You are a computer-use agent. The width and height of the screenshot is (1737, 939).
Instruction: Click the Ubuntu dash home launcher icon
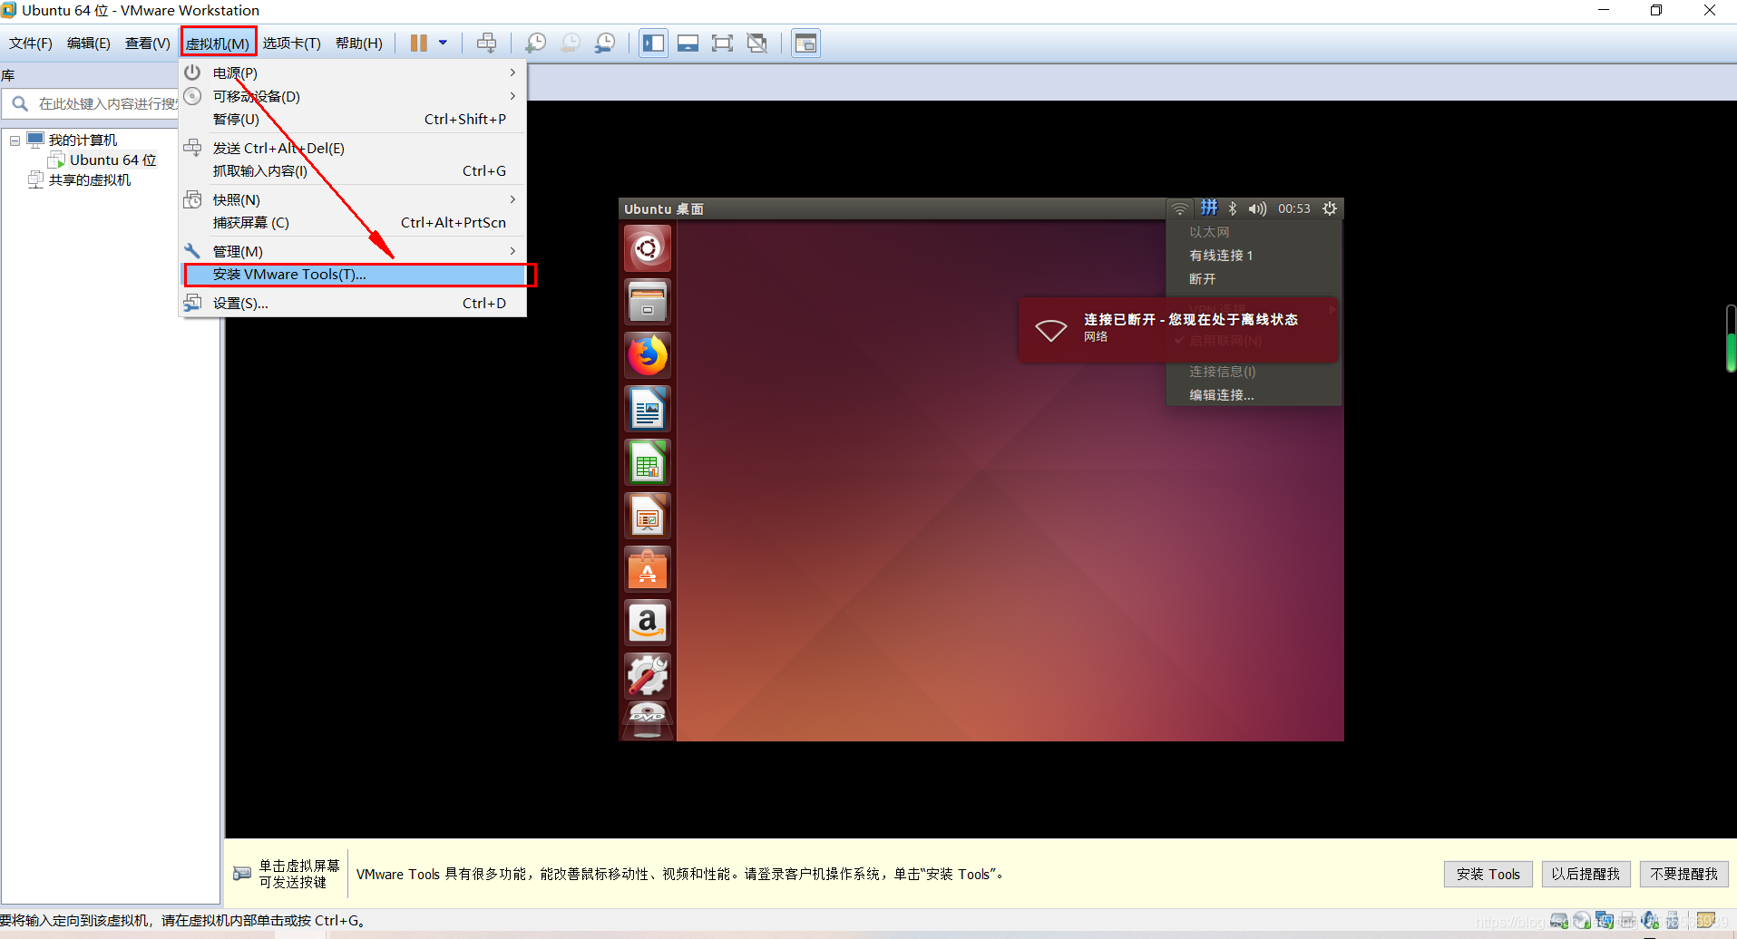648,247
